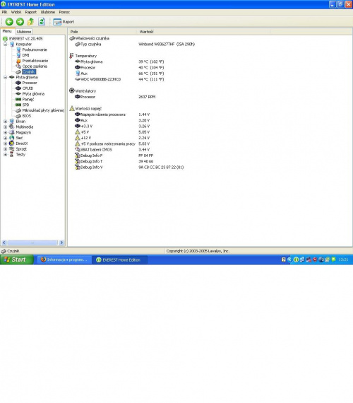353x403 pixels.
Task: Click the Refresh toolbar icon
Action: (x=42, y=22)
